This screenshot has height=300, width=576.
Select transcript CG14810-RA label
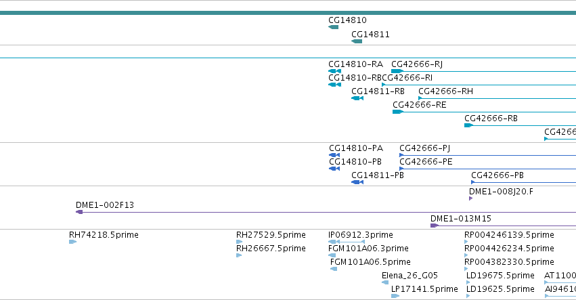[x=355, y=64]
